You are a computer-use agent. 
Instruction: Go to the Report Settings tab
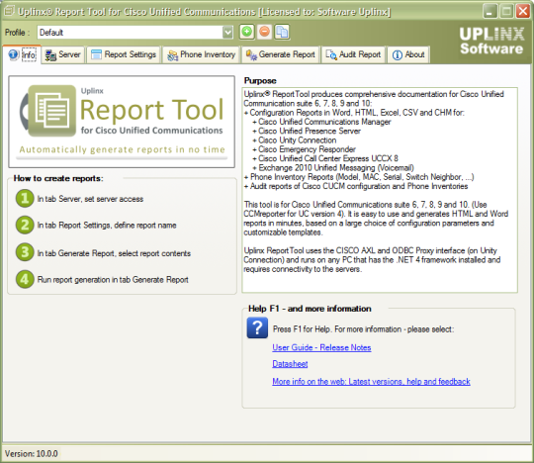coord(124,54)
